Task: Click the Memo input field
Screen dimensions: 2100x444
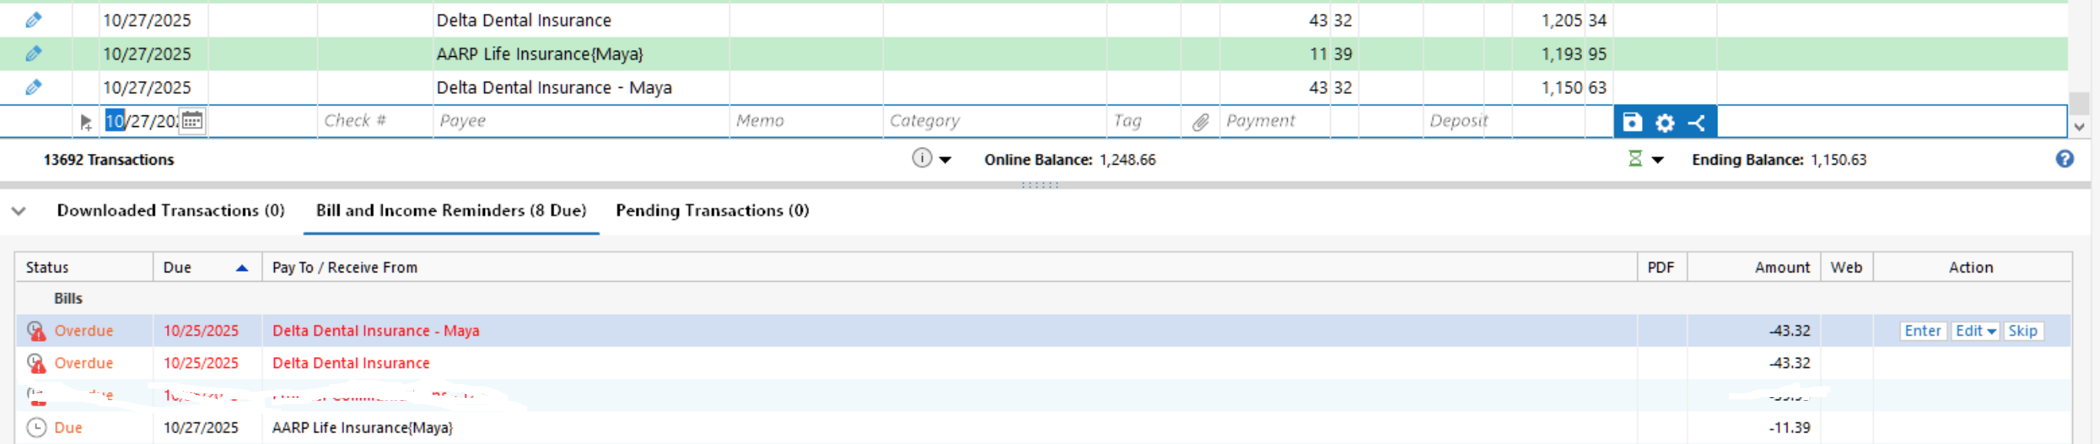Action: pyautogui.click(x=806, y=121)
